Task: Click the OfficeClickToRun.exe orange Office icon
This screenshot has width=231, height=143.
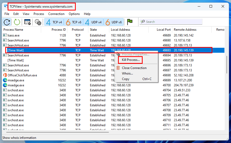Action: (5, 75)
